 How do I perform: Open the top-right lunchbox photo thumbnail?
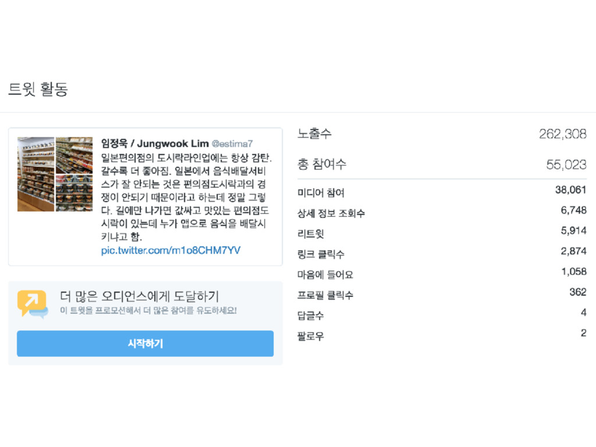[x=74, y=155]
